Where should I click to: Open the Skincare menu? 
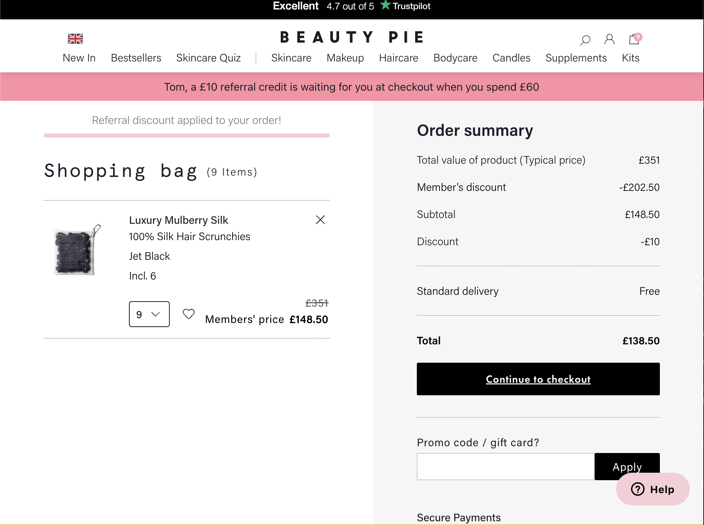[291, 58]
